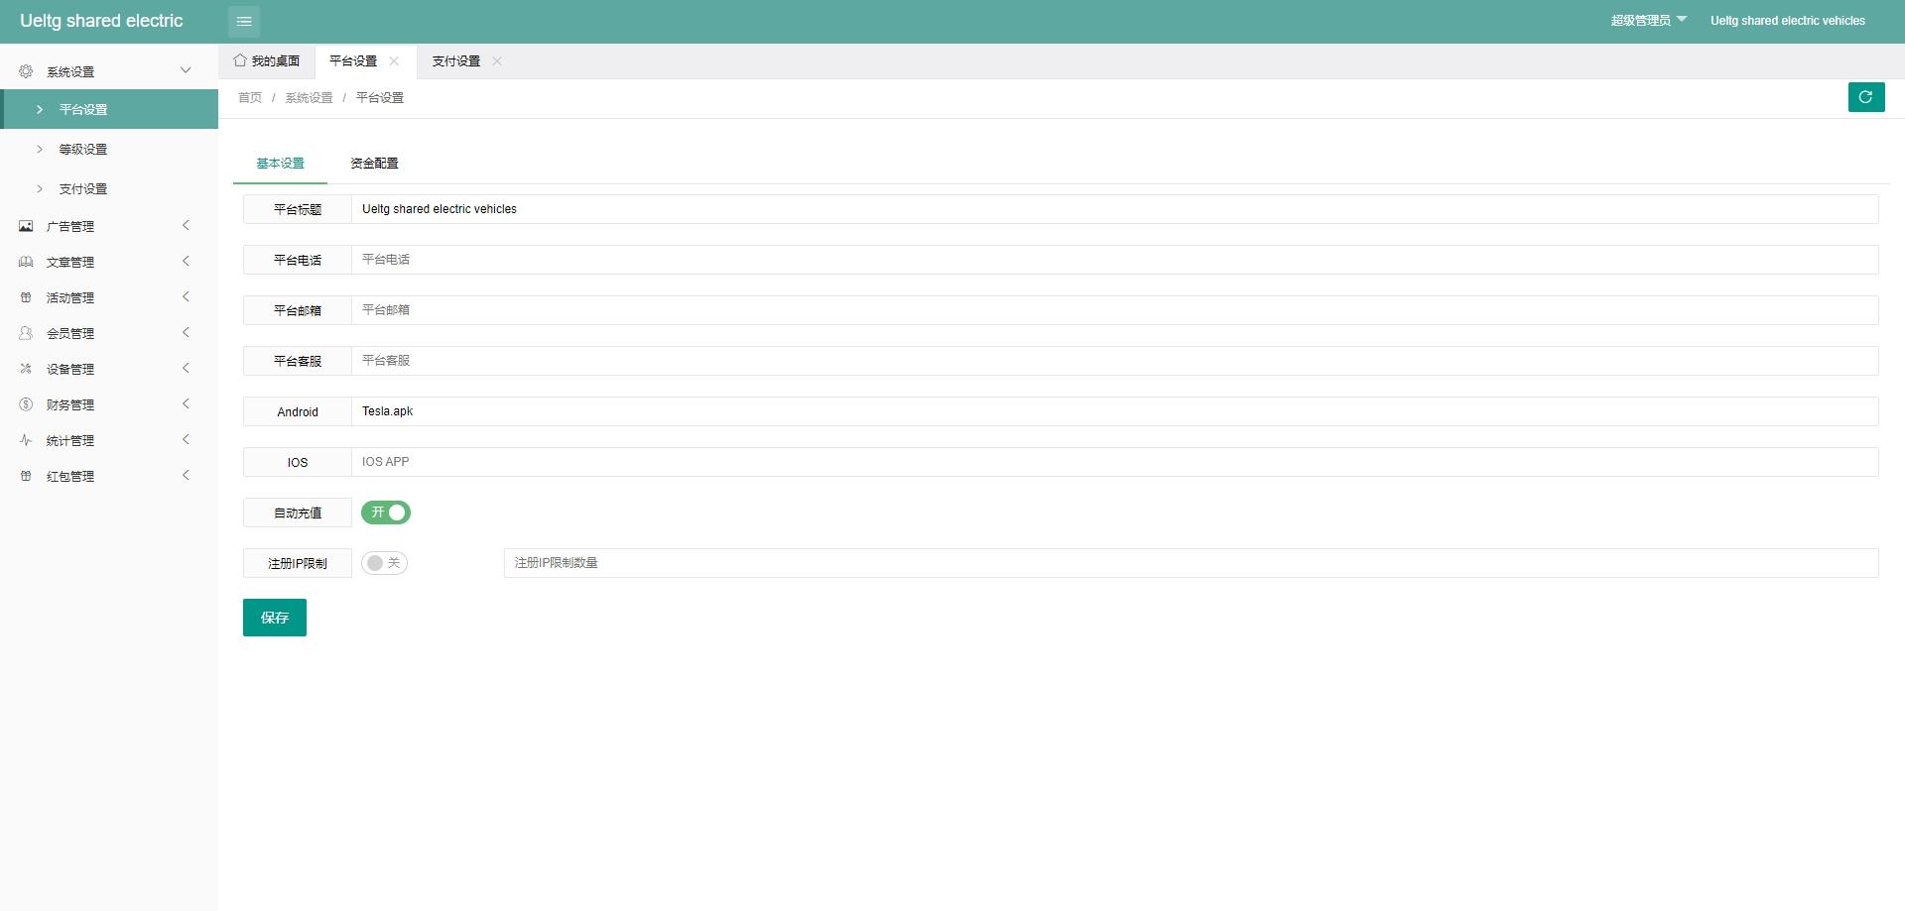Screen dimensions: 1905x911
Task: Click the home icon on 我的桌面 tab
Action: coord(240,60)
